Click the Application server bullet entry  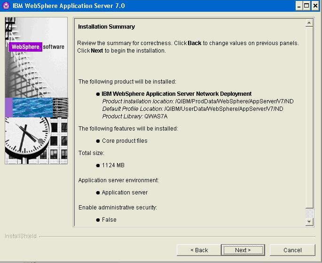coord(125,193)
